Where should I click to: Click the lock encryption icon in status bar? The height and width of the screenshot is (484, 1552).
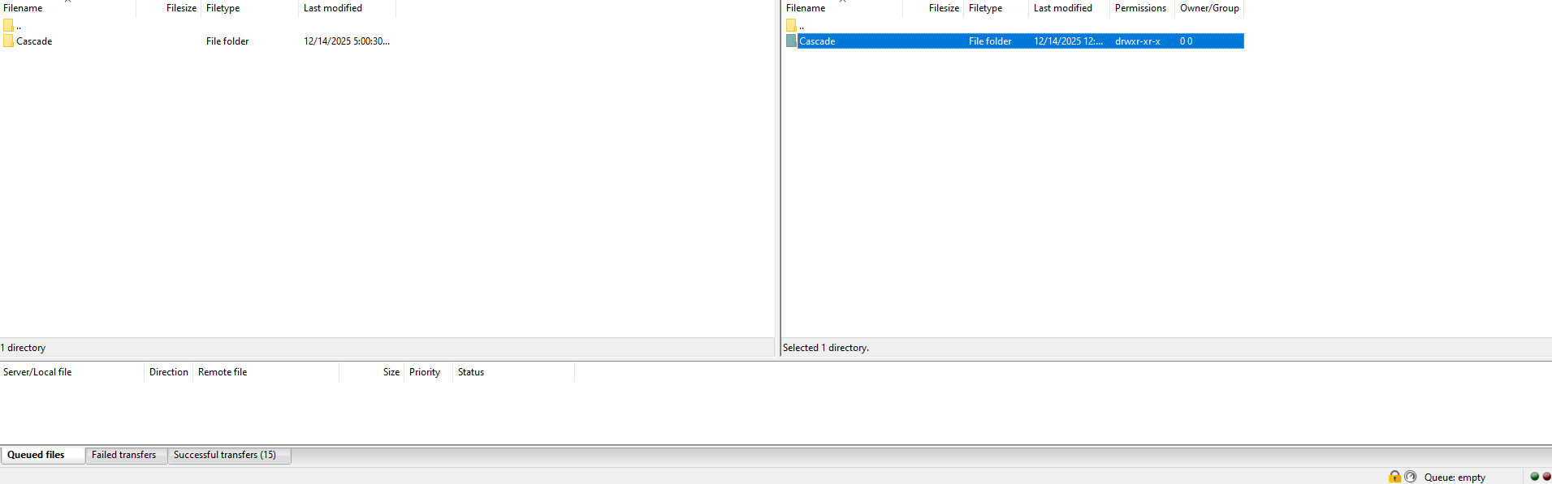[1394, 477]
